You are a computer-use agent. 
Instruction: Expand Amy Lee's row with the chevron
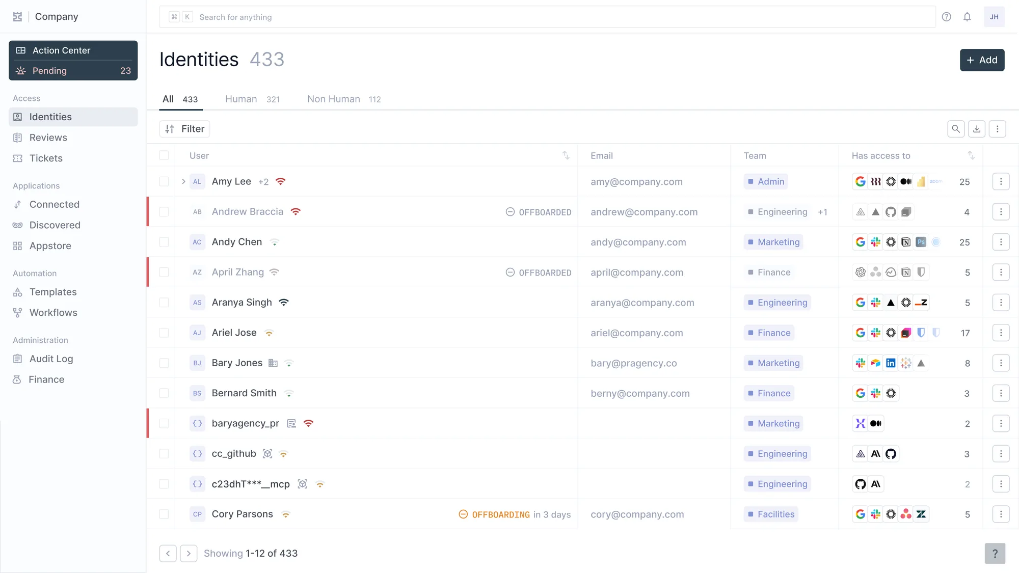(x=183, y=181)
